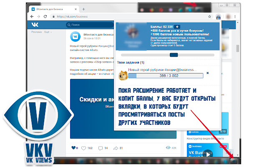Screen dimensions: 267x167
Task: Open the Скидки и акции post image
Action: 92,109
